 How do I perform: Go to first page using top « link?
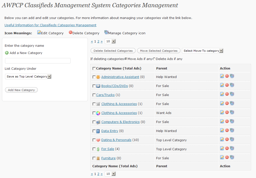(x=92, y=41)
